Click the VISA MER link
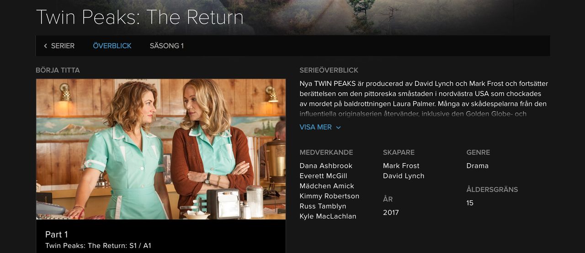Image resolution: width=585 pixels, height=253 pixels. coord(316,127)
